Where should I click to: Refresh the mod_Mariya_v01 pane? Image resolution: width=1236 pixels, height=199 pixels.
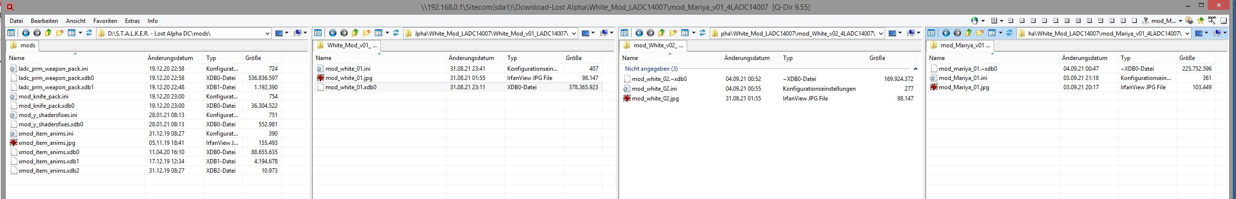pos(1009,33)
